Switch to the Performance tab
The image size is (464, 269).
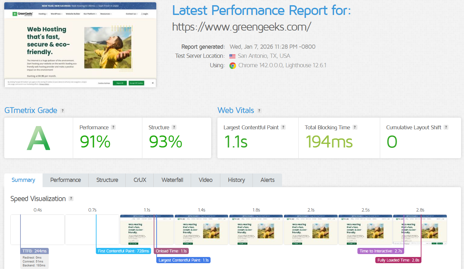point(66,180)
